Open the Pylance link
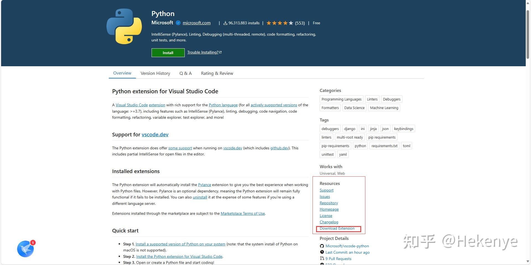Image resolution: width=531 pixels, height=265 pixels. (x=204, y=185)
